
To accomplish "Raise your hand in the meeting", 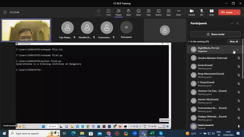I will (128, 13).
